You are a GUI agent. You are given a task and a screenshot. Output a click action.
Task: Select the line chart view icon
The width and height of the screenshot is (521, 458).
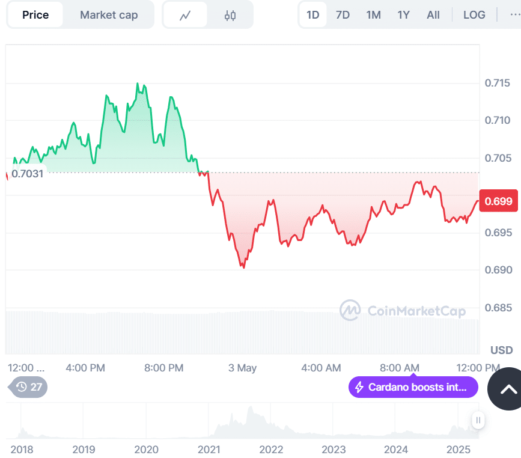pos(185,15)
